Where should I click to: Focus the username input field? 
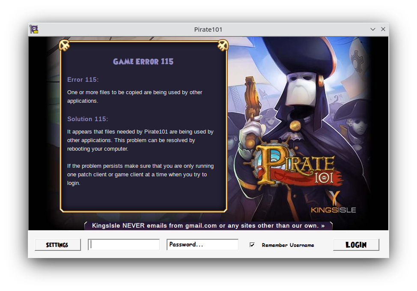click(x=124, y=245)
